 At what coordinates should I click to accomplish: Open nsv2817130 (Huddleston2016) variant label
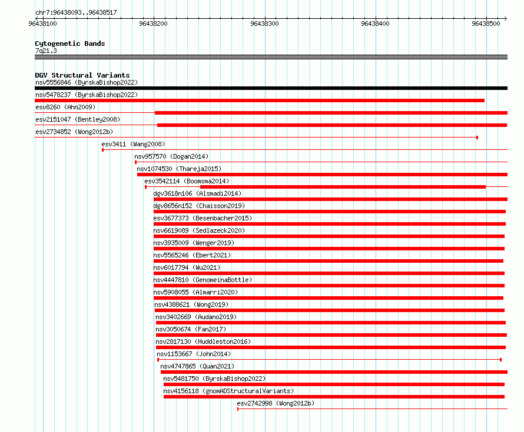point(203,341)
